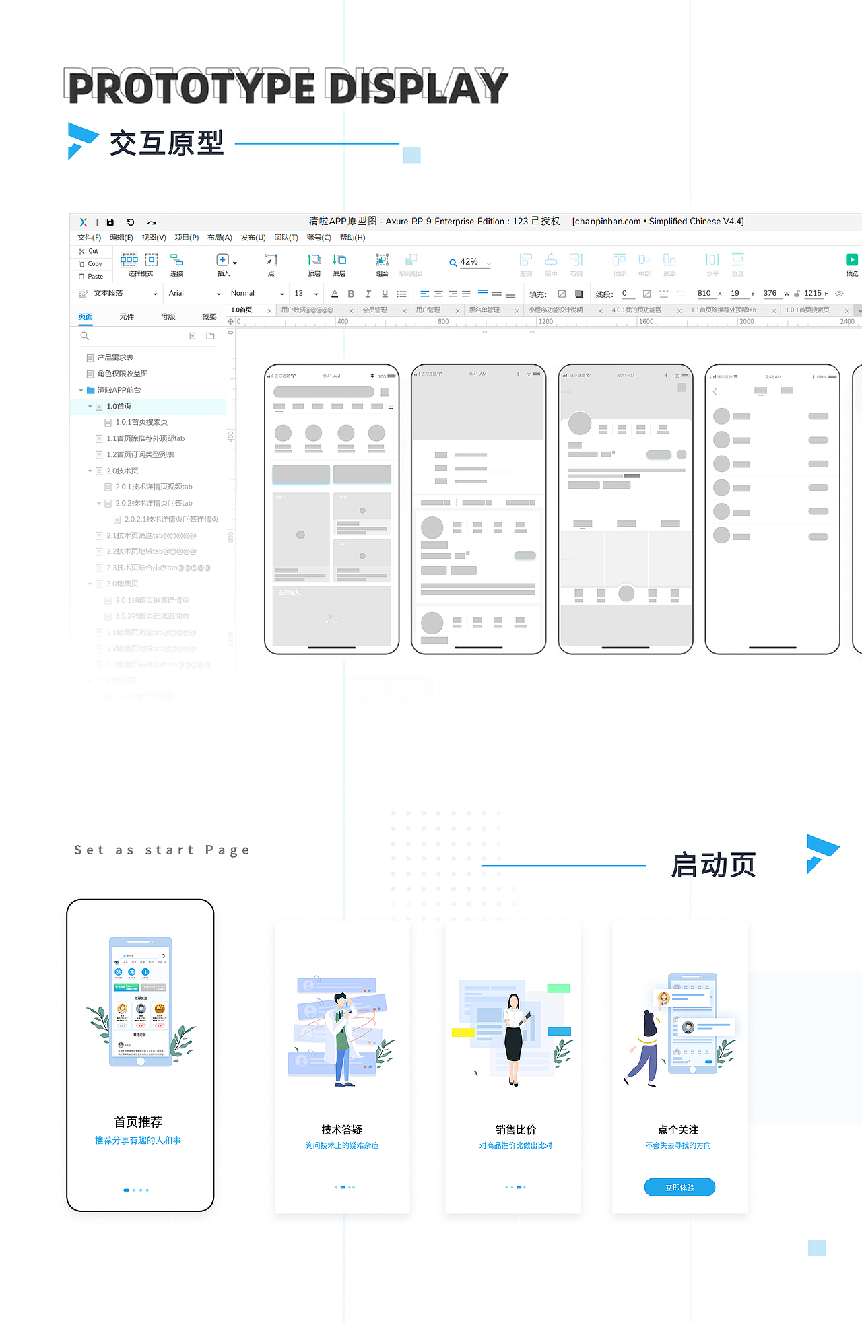Align bottom using 底部 icon
Screen dimensions: 862x1323
tap(669, 259)
